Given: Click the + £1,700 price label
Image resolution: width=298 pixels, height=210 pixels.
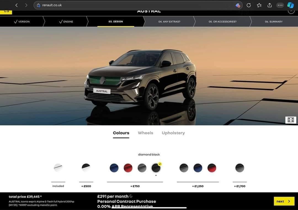Looking at the screenshot, I should 240,186.
